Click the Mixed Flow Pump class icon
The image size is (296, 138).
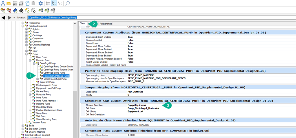pyautogui.click(x=34, y=107)
